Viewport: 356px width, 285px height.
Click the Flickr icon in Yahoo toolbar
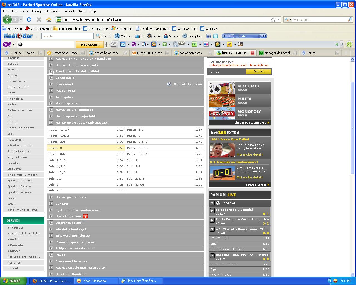pyautogui.click(x=206, y=44)
